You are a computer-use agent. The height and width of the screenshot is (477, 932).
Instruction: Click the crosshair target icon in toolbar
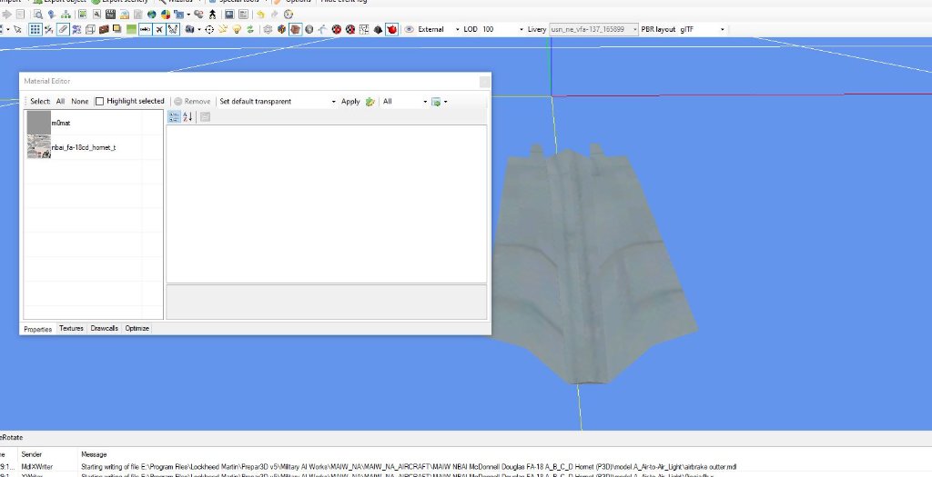pos(209,29)
